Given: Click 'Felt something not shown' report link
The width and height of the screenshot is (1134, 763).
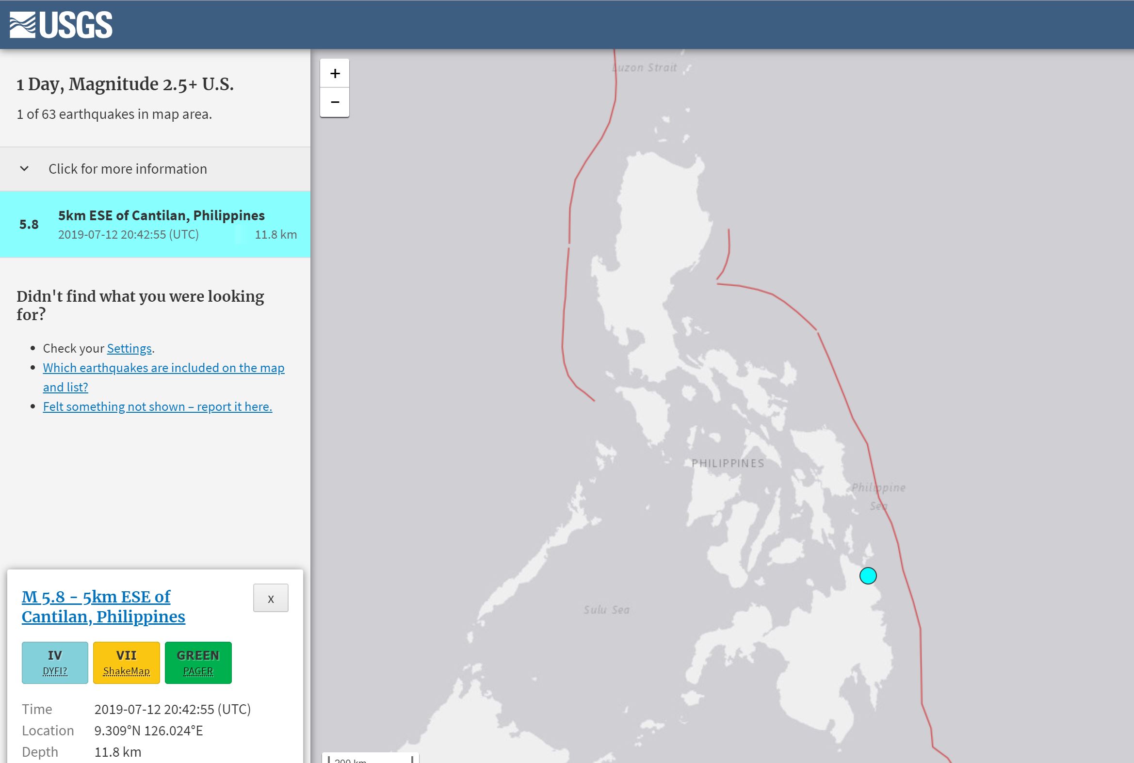Looking at the screenshot, I should 157,406.
